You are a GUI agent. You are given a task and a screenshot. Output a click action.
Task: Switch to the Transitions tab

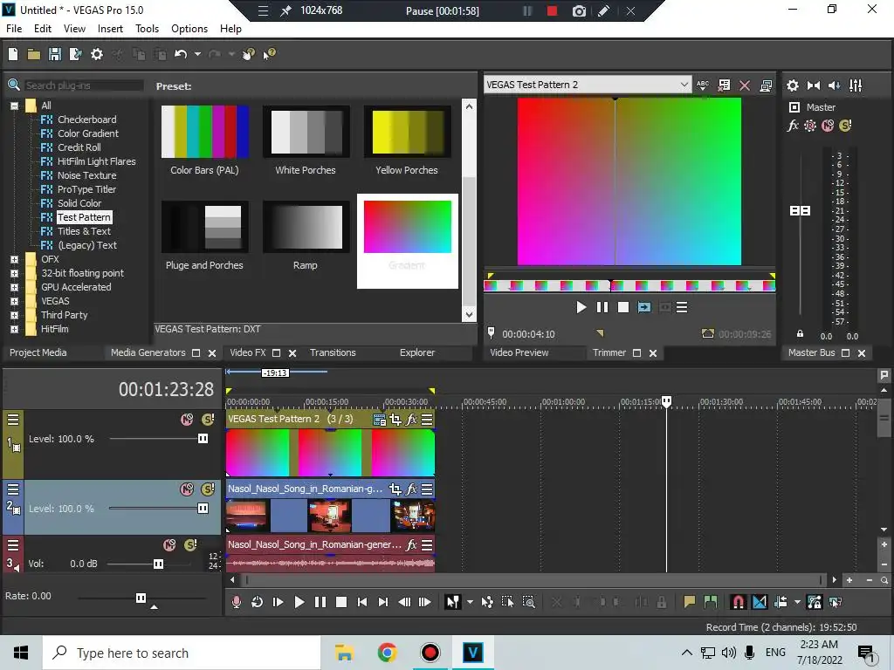tap(333, 352)
